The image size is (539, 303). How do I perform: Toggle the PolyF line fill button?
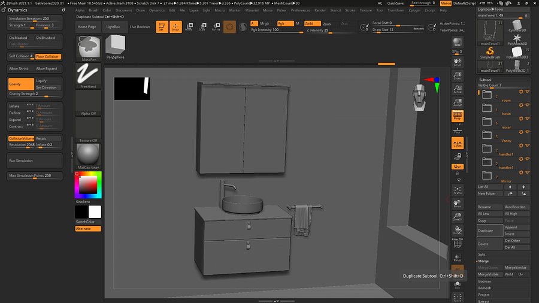tap(458, 244)
